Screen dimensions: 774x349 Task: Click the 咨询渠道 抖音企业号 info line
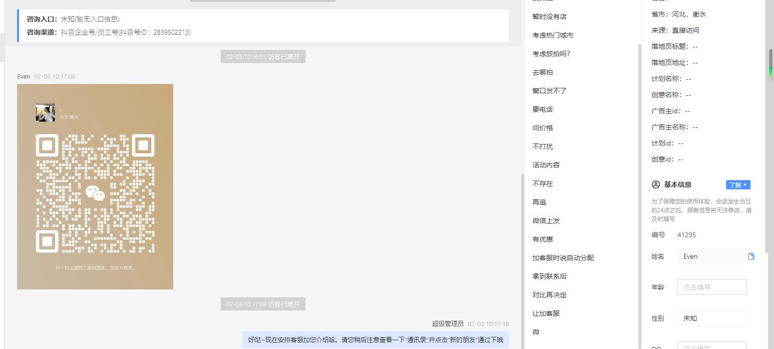pyautogui.click(x=108, y=32)
